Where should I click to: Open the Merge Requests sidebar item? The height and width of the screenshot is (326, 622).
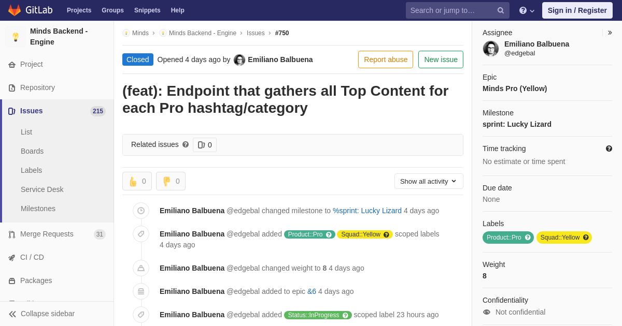click(47, 234)
